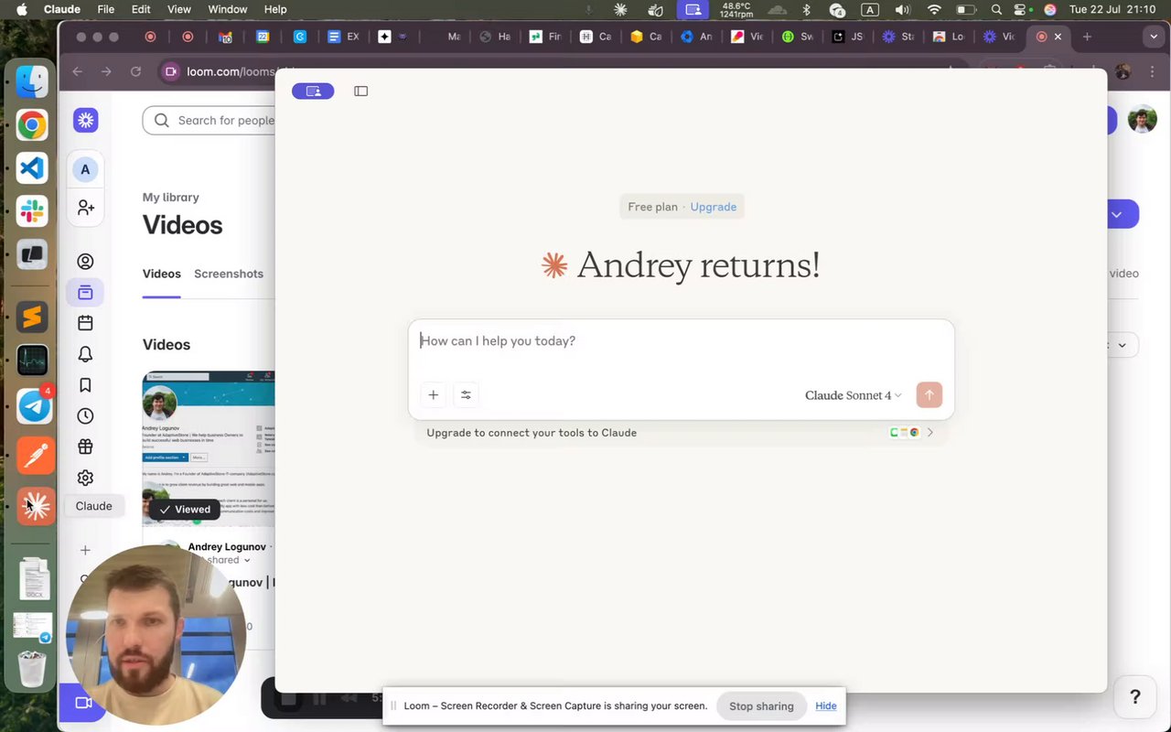Open a new Chrome tab

(1087, 37)
